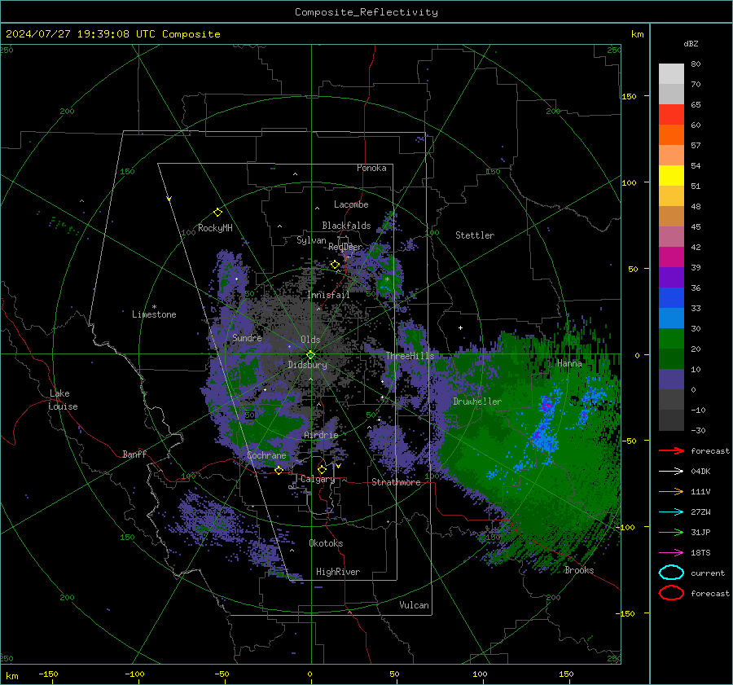Click the Drumheller label
Image resolution: width=733 pixels, height=685 pixels.
(x=476, y=402)
